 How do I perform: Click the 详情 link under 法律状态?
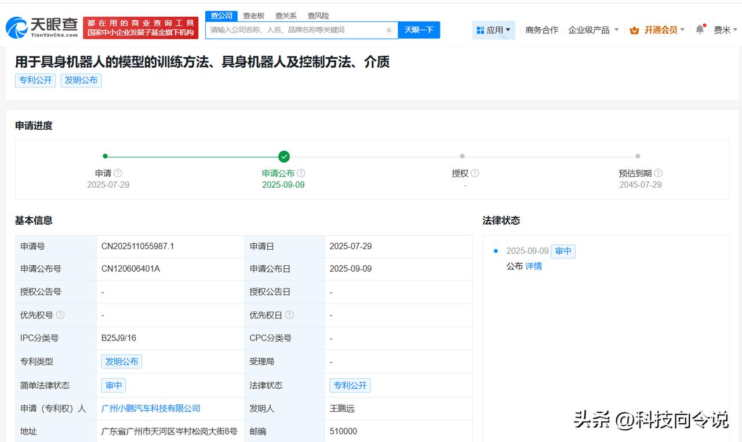533,266
